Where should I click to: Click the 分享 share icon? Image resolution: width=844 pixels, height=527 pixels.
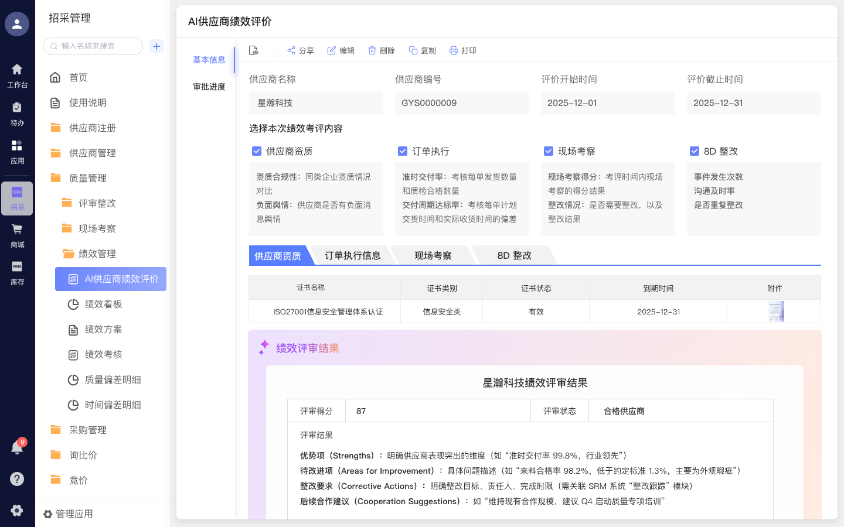pyautogui.click(x=291, y=50)
